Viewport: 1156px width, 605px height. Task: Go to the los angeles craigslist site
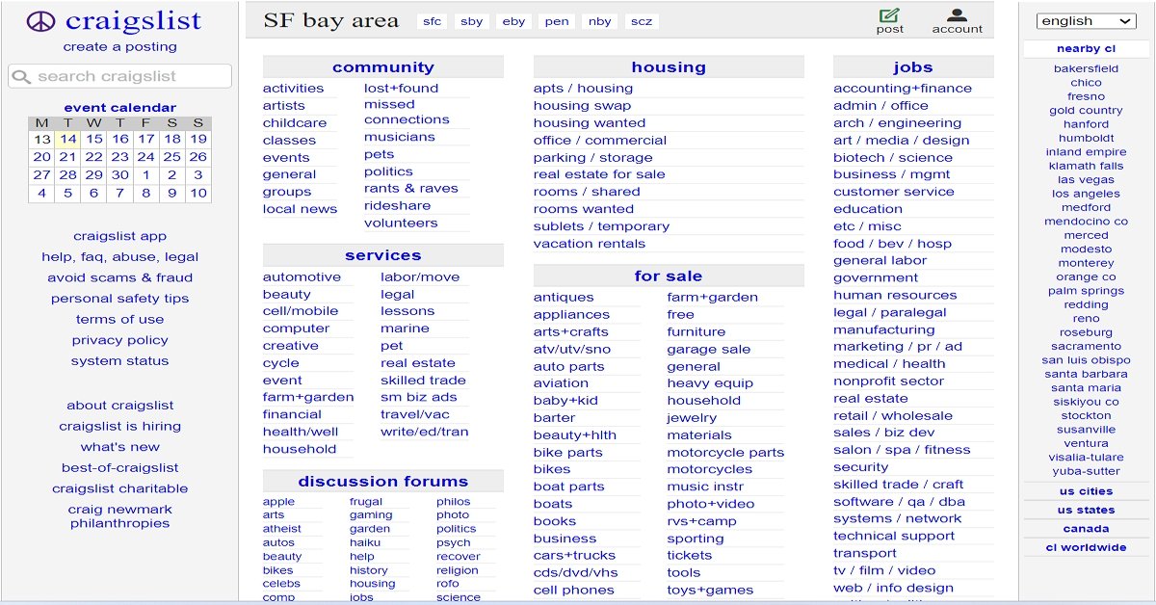pyautogui.click(x=1086, y=194)
